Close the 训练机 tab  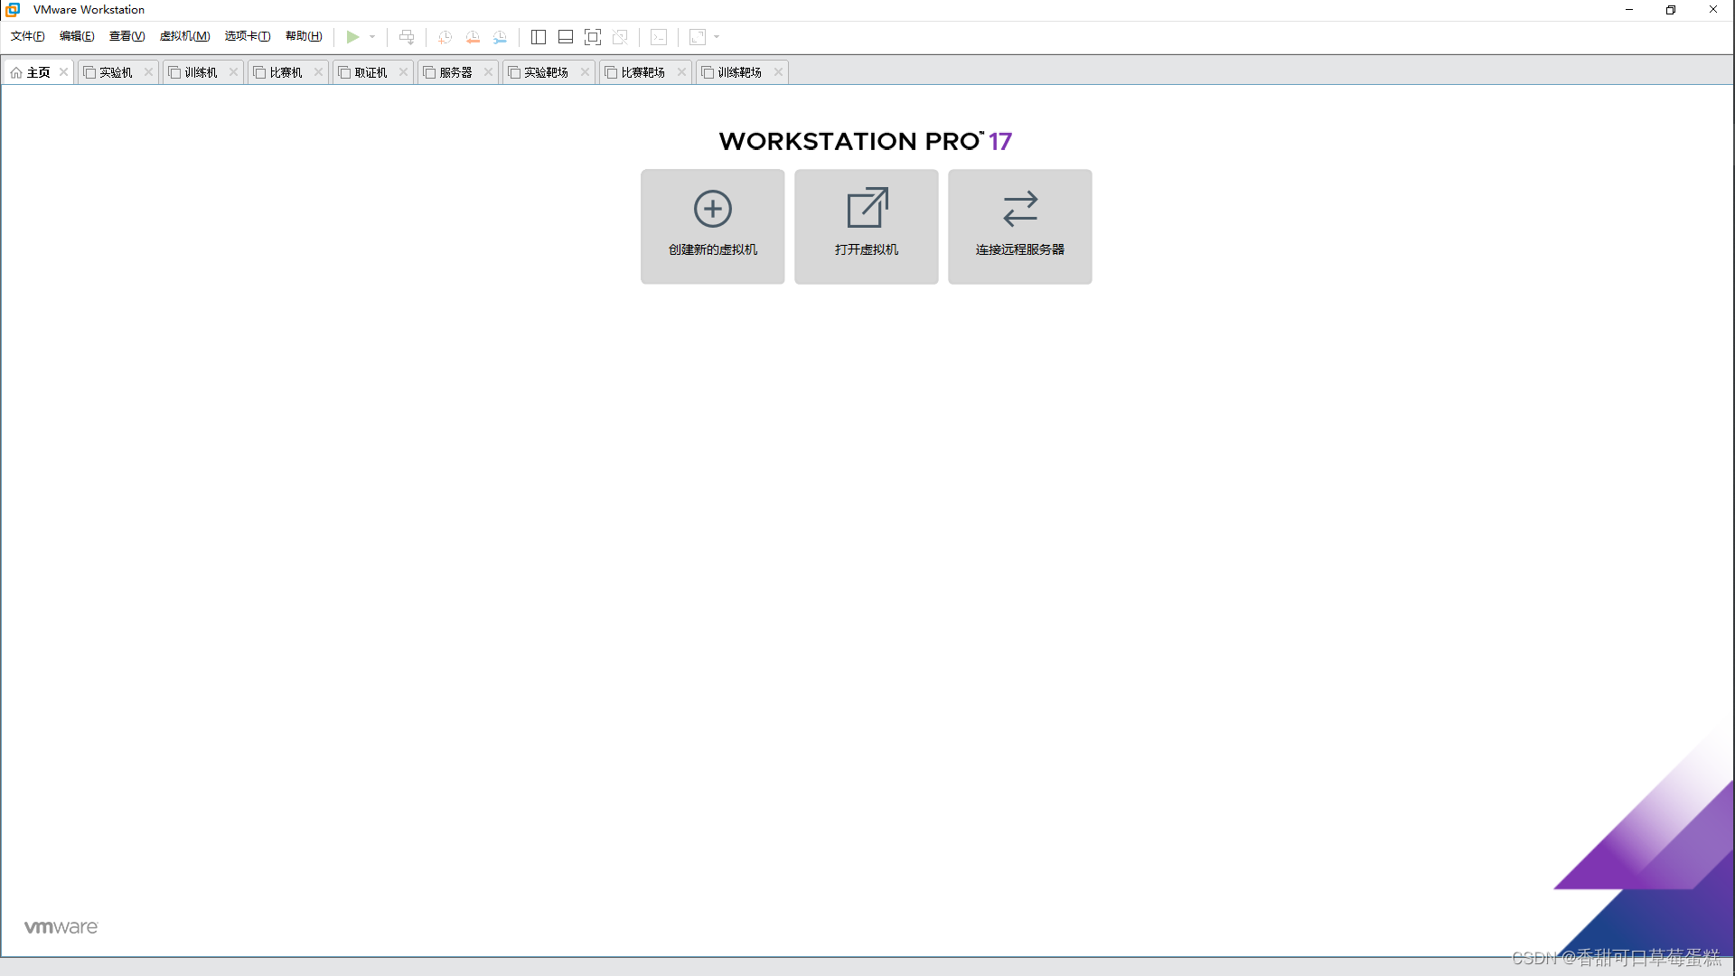[x=233, y=72]
